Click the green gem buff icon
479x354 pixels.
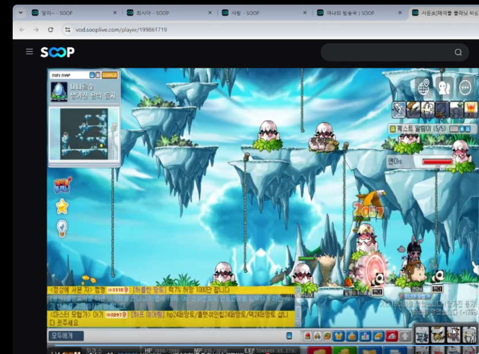pyautogui.click(x=457, y=110)
